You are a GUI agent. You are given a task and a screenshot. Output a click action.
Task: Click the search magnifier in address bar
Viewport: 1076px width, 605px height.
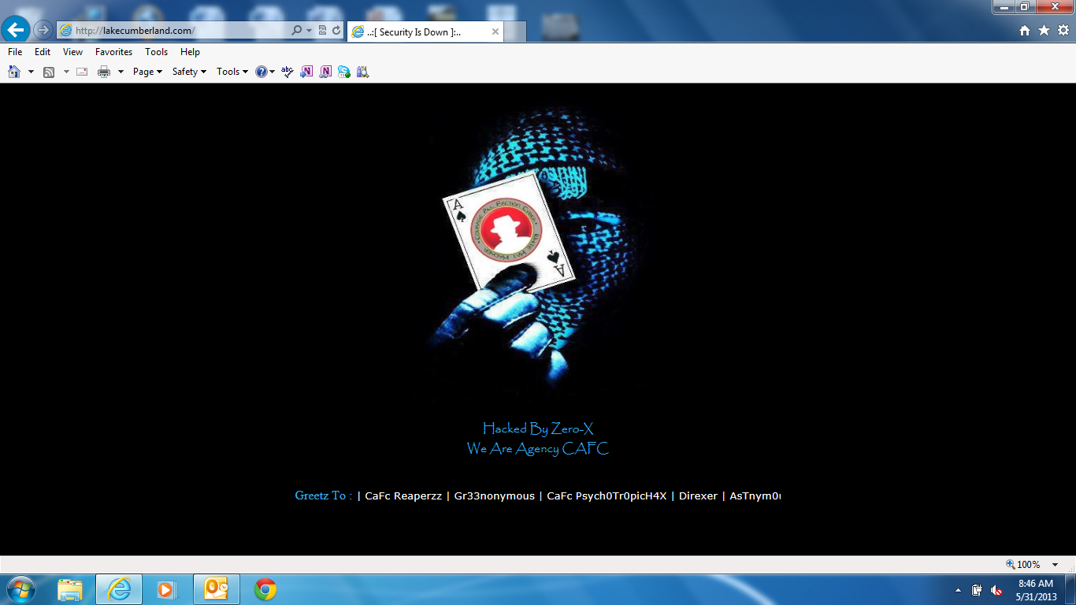(296, 31)
